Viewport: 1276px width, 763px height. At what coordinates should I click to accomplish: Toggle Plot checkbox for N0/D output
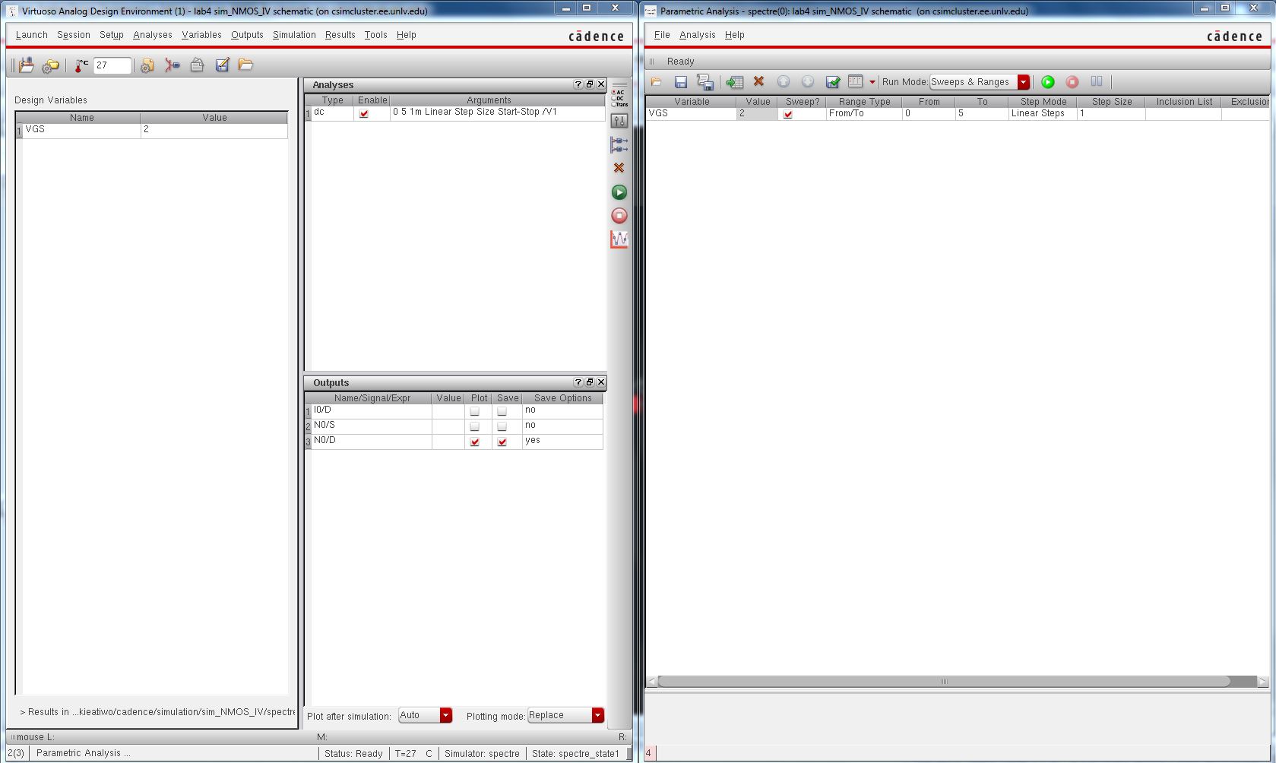coord(474,442)
